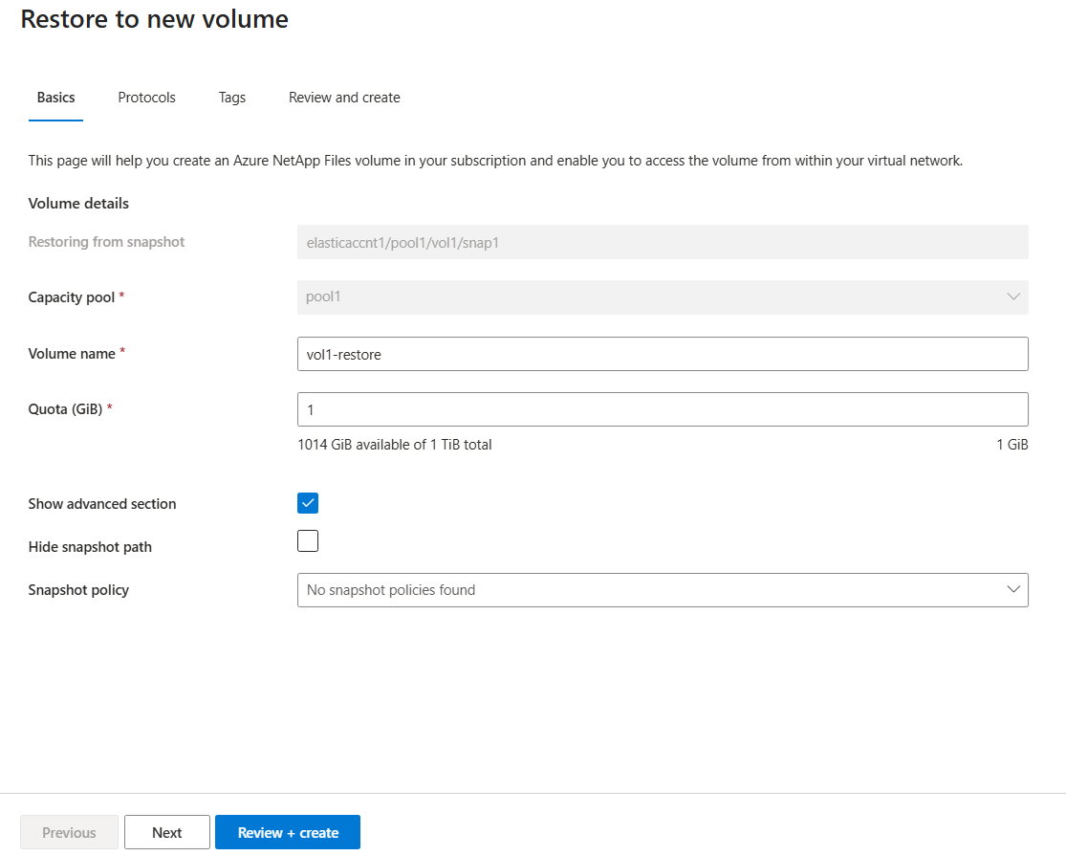The width and height of the screenshot is (1066, 856).
Task: Click the blue Review + create button
Action: 287,831
